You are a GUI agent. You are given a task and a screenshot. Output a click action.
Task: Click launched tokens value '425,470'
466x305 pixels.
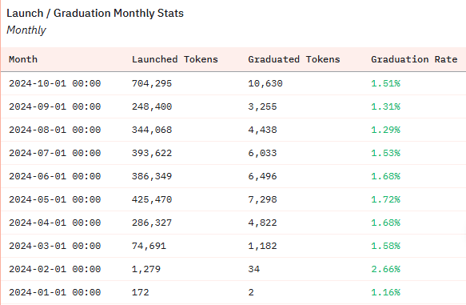point(152,199)
